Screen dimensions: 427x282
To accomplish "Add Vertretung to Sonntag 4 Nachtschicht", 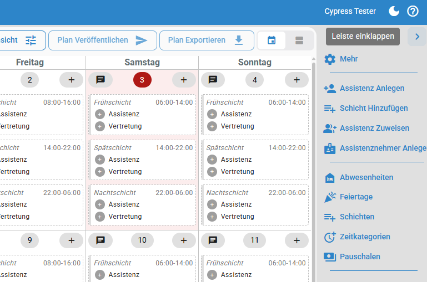I will (x=212, y=217).
